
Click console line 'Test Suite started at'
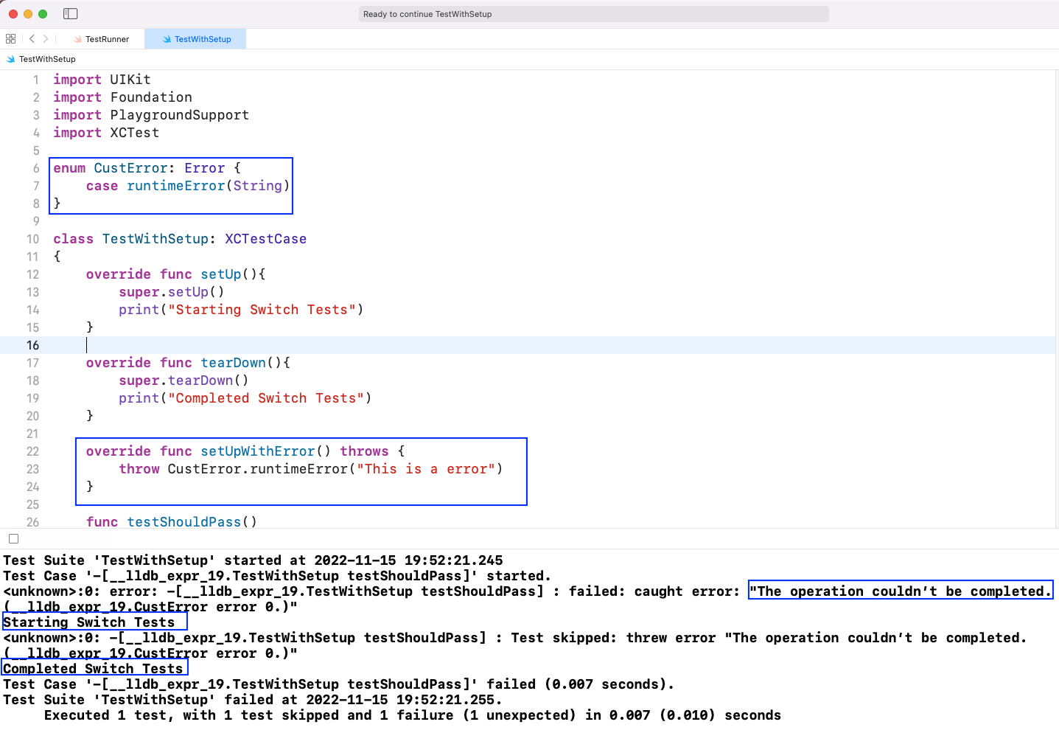(x=253, y=560)
